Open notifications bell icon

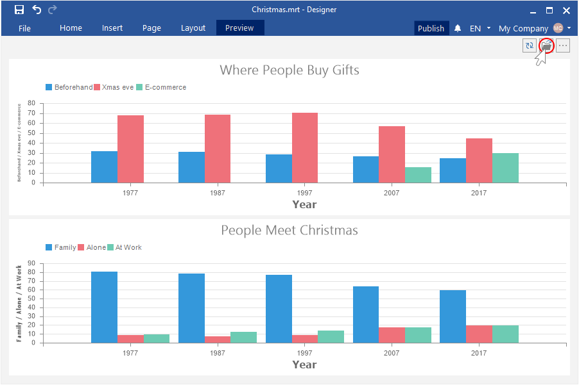point(458,28)
